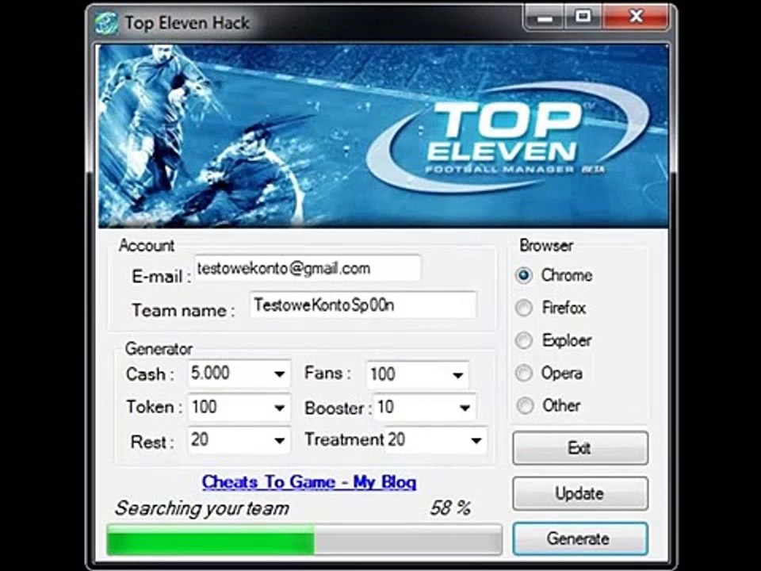Click the 'Browser' group label
Screen dimensions: 761x571
point(546,246)
